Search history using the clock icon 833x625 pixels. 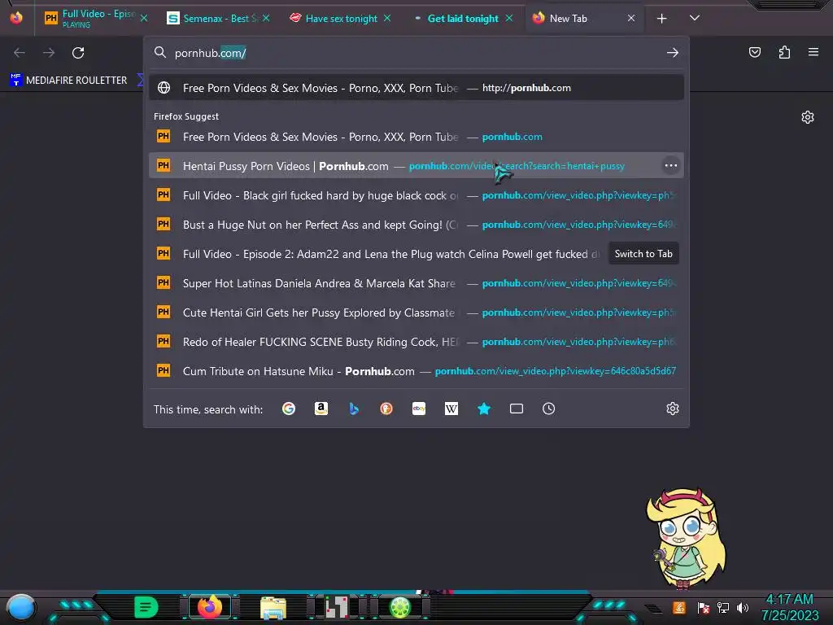click(x=549, y=409)
